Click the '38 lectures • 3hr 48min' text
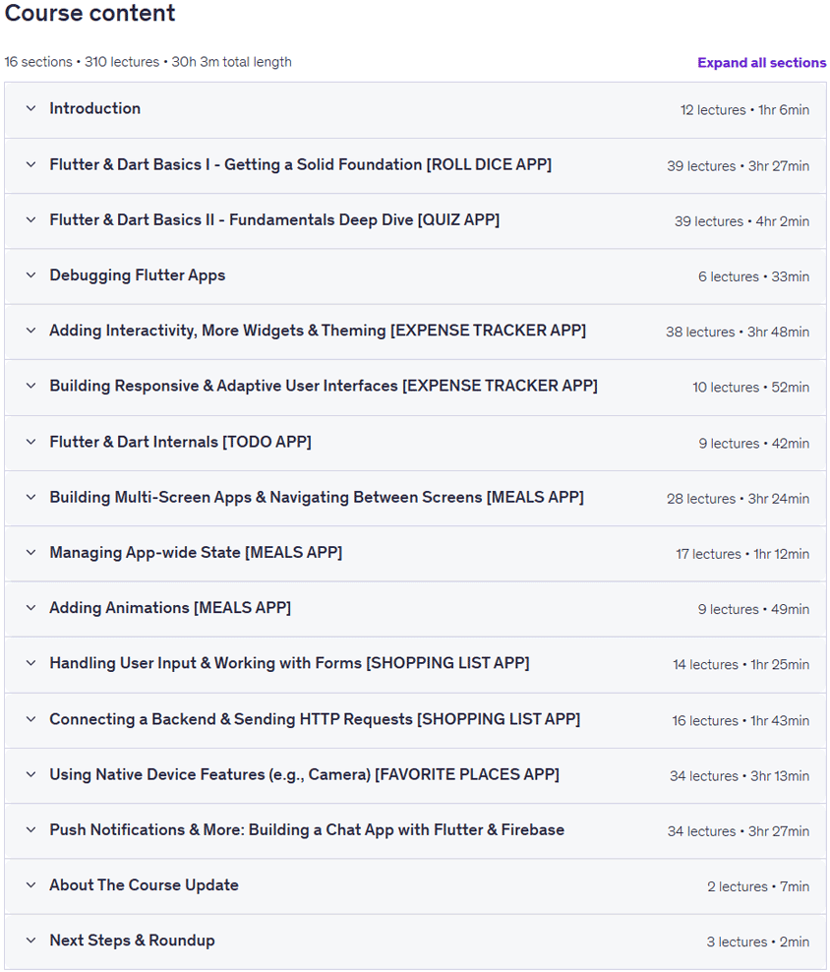The image size is (830, 972). pos(738,332)
